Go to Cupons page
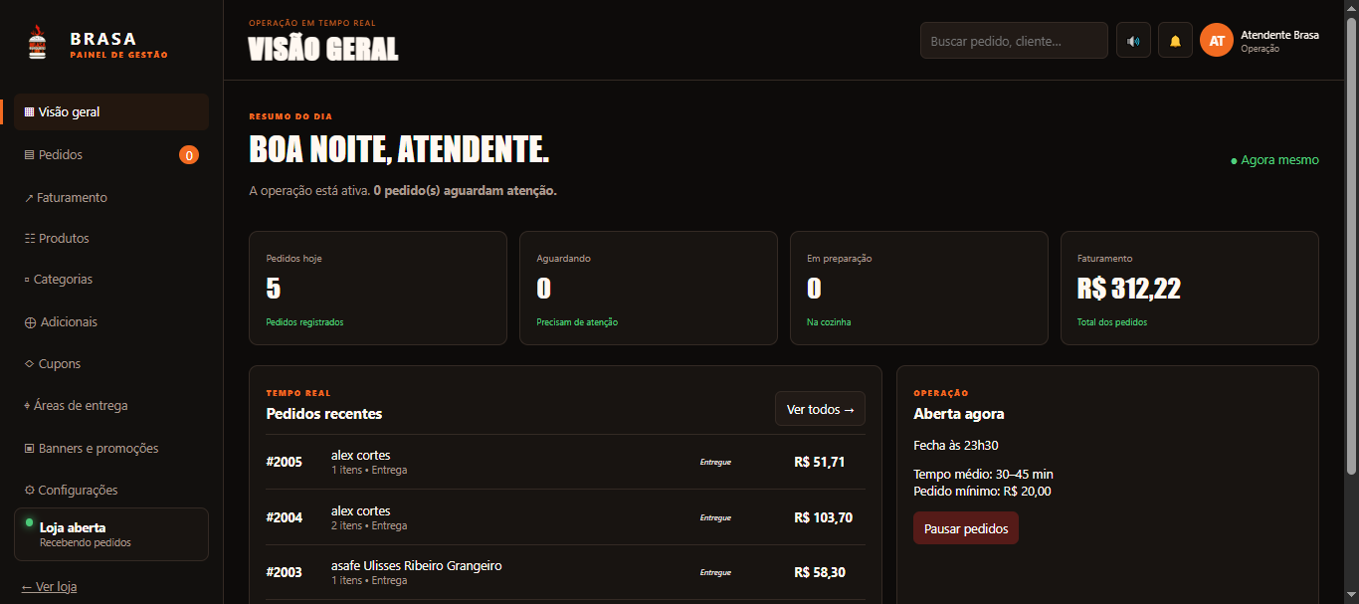The width and height of the screenshot is (1359, 604). [x=111, y=364]
